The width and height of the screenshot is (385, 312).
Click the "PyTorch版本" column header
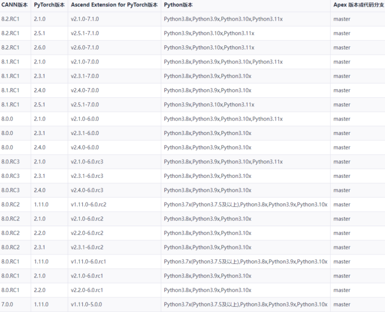point(49,5)
